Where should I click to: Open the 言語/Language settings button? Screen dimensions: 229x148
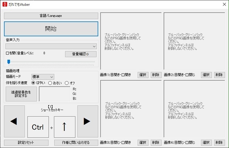coord(51,16)
